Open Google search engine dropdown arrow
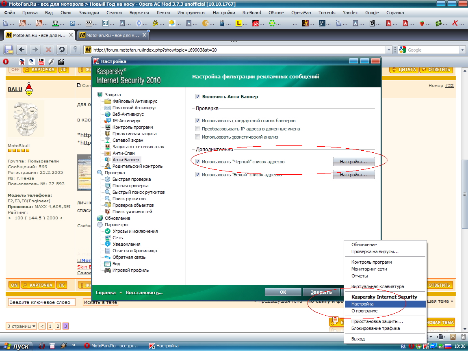468x351 pixels. [463, 50]
